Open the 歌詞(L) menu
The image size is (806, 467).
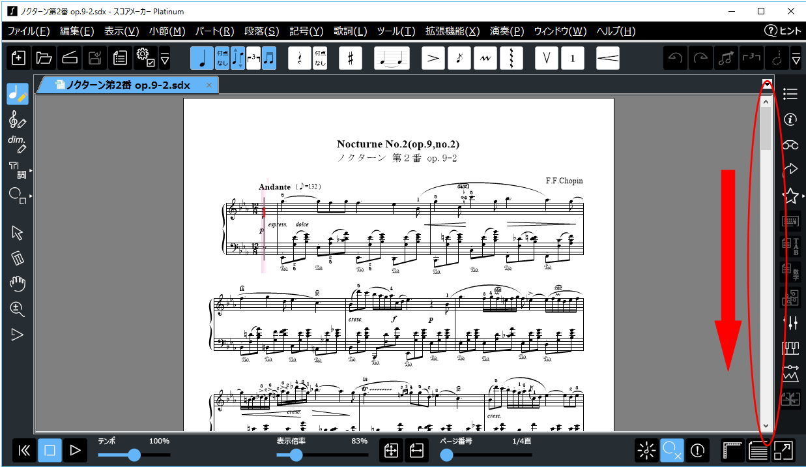351,31
